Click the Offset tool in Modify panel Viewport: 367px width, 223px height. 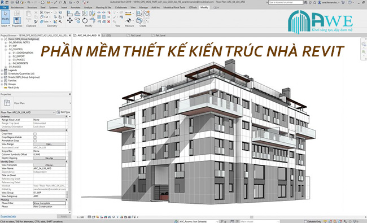77,14
